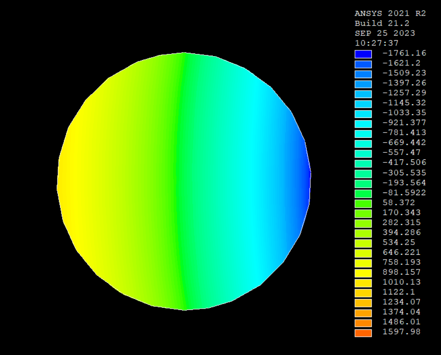Click the legend swatch labeled 394.286
Viewport: 441px width, 355px height.
pos(363,233)
